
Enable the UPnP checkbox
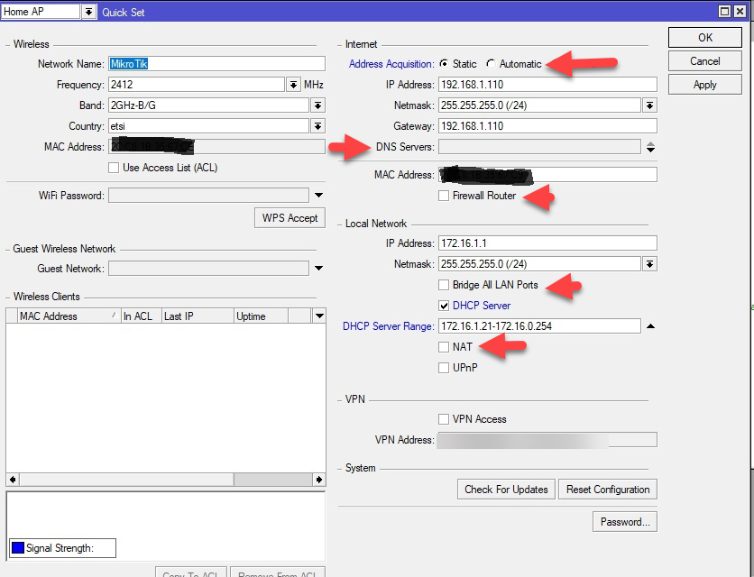(x=444, y=368)
